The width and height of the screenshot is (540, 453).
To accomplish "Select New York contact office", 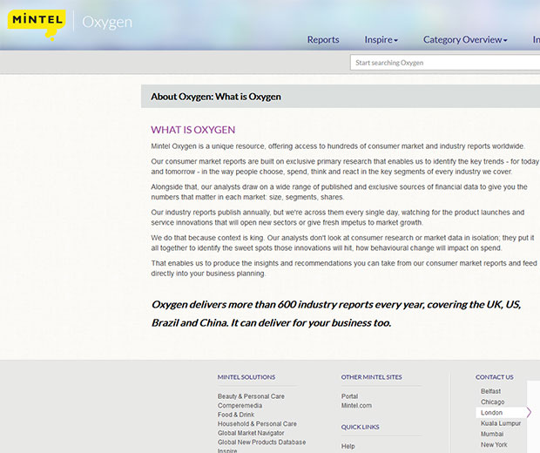I will coord(494,445).
